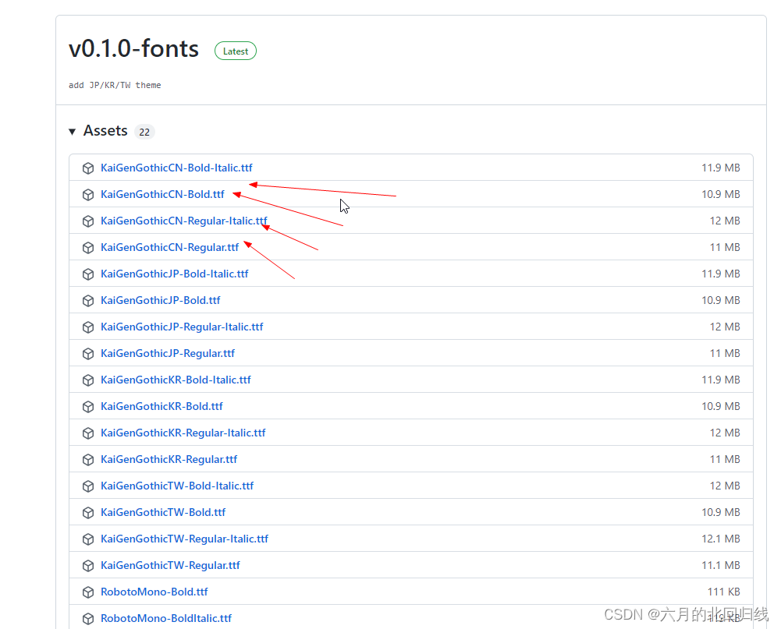Download KaiGenGothicTW-Regular.ttf
This screenshot has height=629, width=781.
pyautogui.click(x=170, y=565)
